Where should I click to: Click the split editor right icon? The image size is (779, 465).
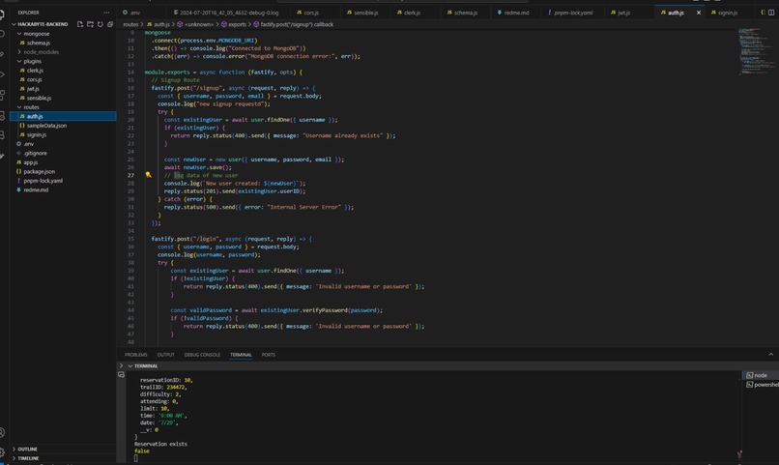coord(771,13)
